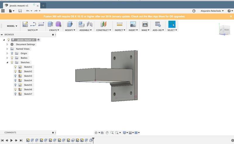Open the ASSEMBLE menu
This screenshot has height=144, width=234.
point(85,30)
